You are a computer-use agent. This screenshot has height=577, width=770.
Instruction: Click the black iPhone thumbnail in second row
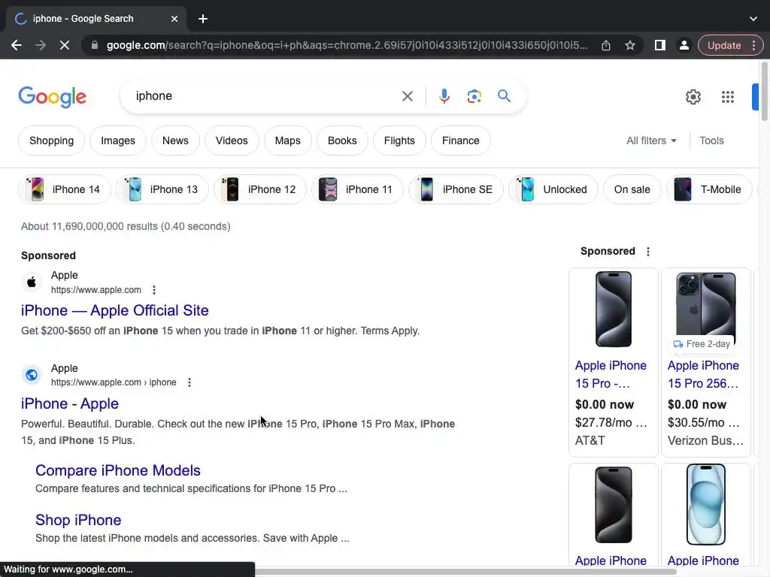(x=614, y=504)
